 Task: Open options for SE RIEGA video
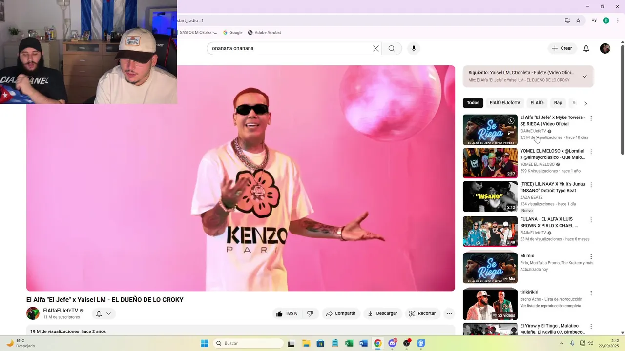pos(591,118)
